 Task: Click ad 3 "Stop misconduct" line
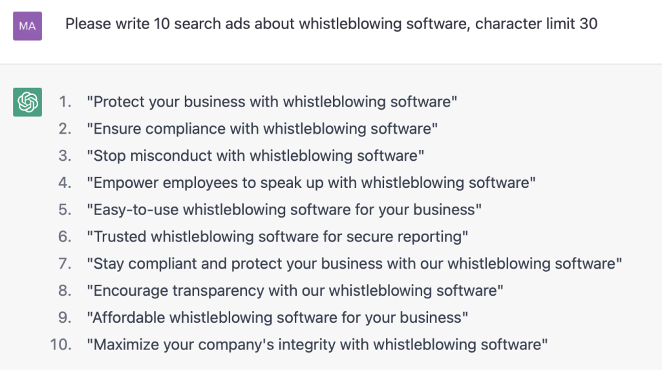pos(255,156)
